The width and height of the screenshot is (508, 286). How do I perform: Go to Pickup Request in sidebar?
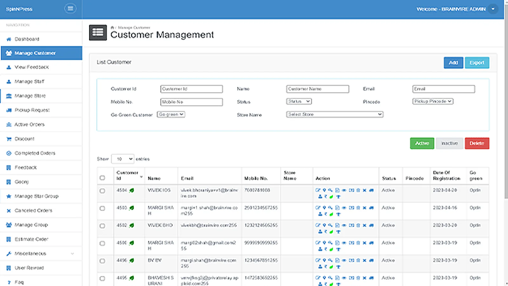41,110
